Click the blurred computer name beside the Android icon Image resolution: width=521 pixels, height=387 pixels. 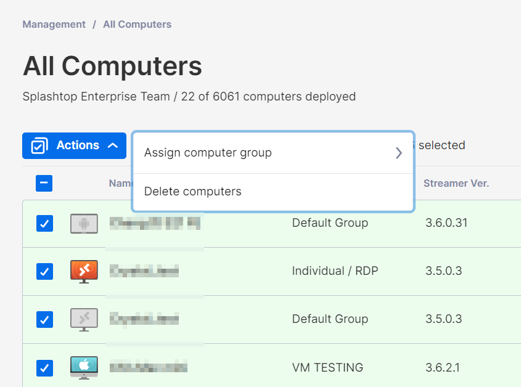tap(155, 223)
